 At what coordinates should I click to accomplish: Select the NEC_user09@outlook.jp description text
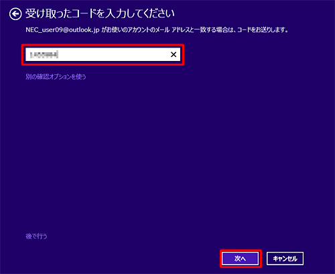coord(157,29)
